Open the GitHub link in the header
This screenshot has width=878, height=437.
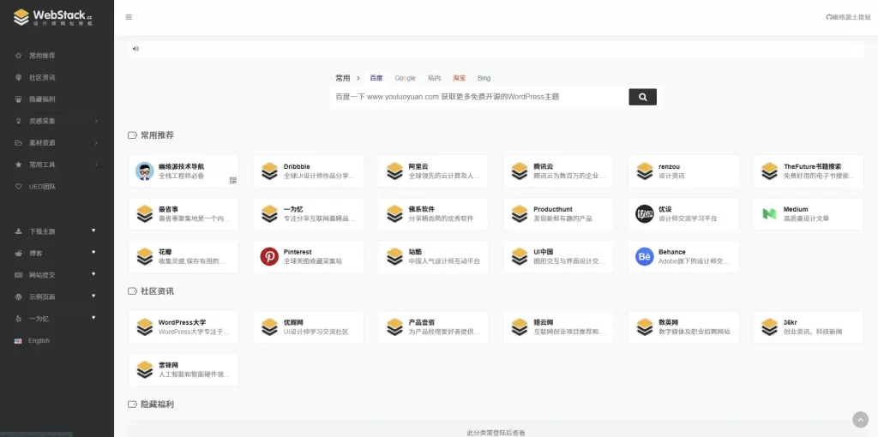coord(848,17)
